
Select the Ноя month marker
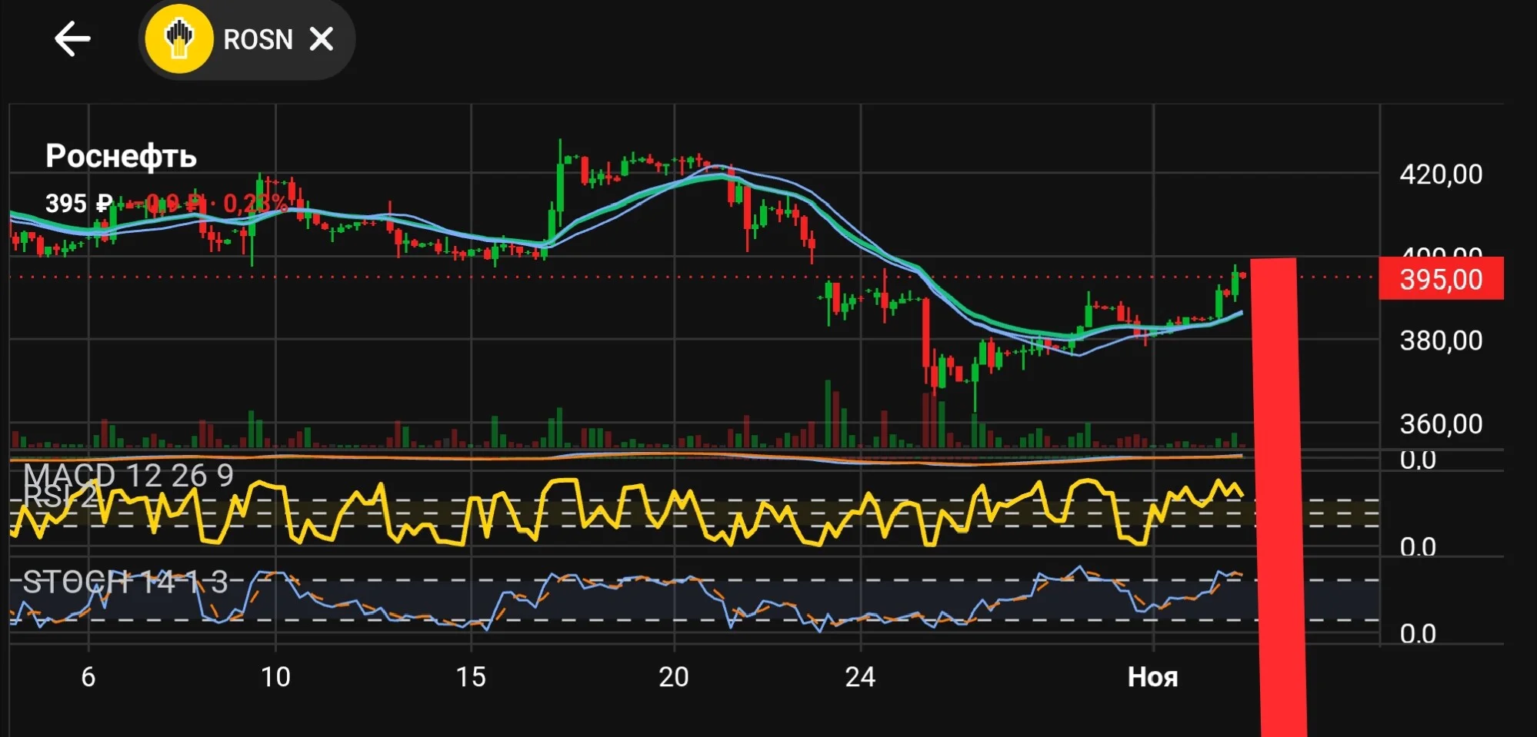tap(1152, 677)
